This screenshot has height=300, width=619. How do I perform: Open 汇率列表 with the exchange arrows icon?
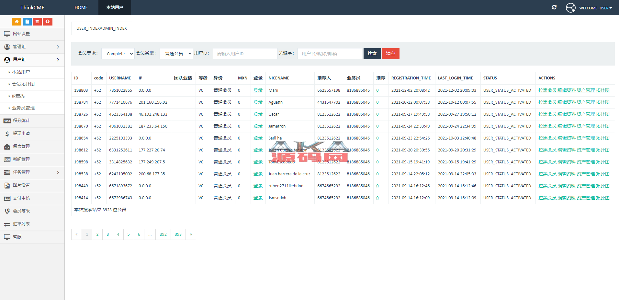click(21, 224)
